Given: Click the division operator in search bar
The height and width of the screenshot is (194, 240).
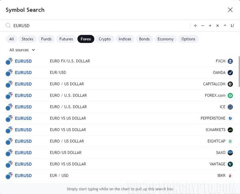Looking at the screenshot, I should pos(195,26).
